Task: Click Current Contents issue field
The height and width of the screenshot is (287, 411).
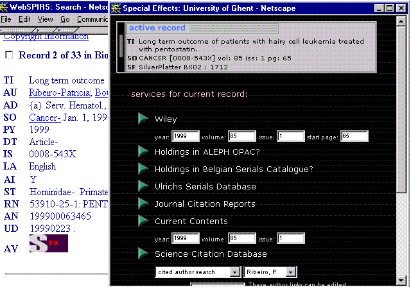Action: tap(291, 238)
